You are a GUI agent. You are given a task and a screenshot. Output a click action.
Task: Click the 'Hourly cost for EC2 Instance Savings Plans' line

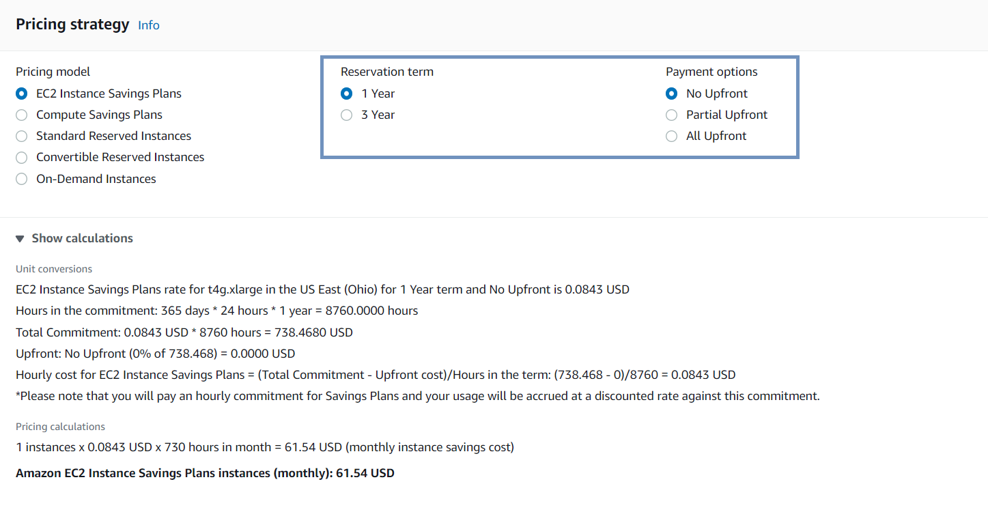[x=376, y=375]
